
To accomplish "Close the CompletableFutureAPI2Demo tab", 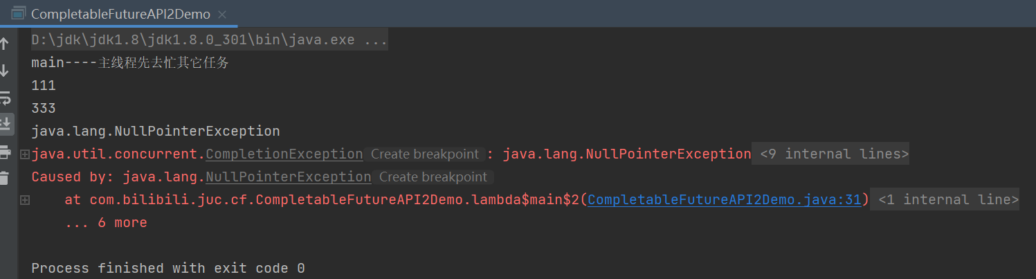I will point(223,14).
